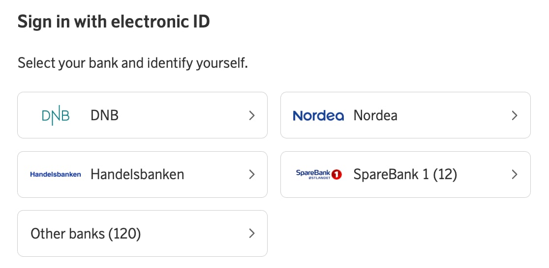Click the red circle in SpareBank logo

point(337,174)
